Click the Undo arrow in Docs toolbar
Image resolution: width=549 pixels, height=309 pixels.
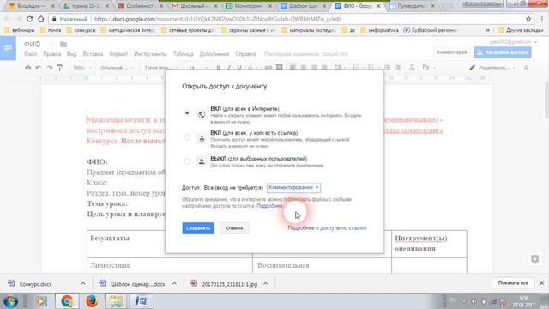pyautogui.click(x=39, y=67)
